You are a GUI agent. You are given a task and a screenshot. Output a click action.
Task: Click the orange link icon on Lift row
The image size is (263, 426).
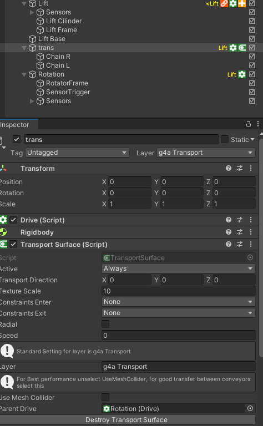coord(224,3)
